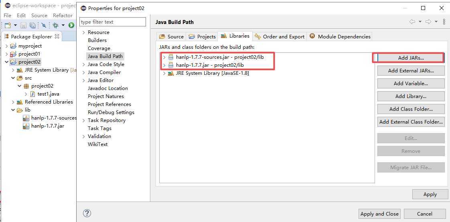
Task: Click the Add Class Folder... button
Action: 411,109
